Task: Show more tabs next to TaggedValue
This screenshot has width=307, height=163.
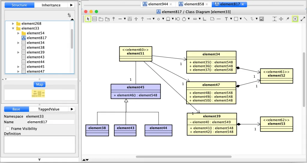Action: click(x=72, y=109)
